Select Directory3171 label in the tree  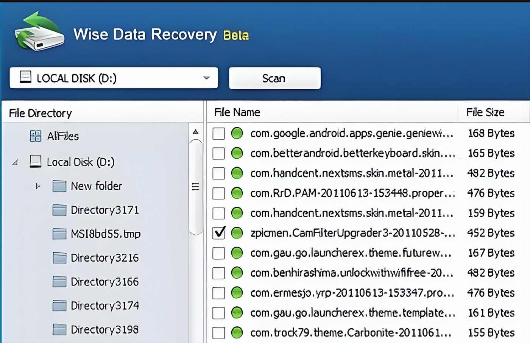point(105,210)
